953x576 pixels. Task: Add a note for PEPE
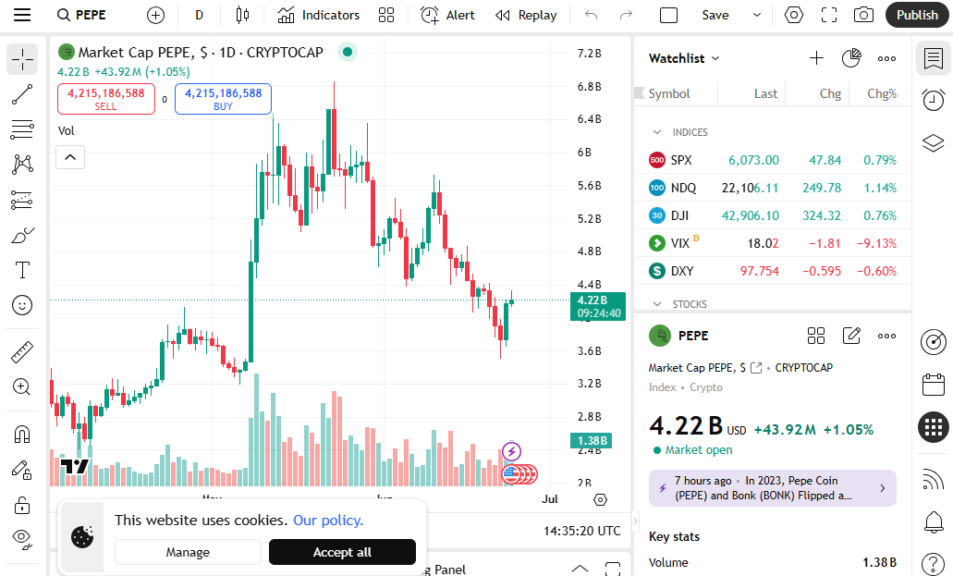851,336
